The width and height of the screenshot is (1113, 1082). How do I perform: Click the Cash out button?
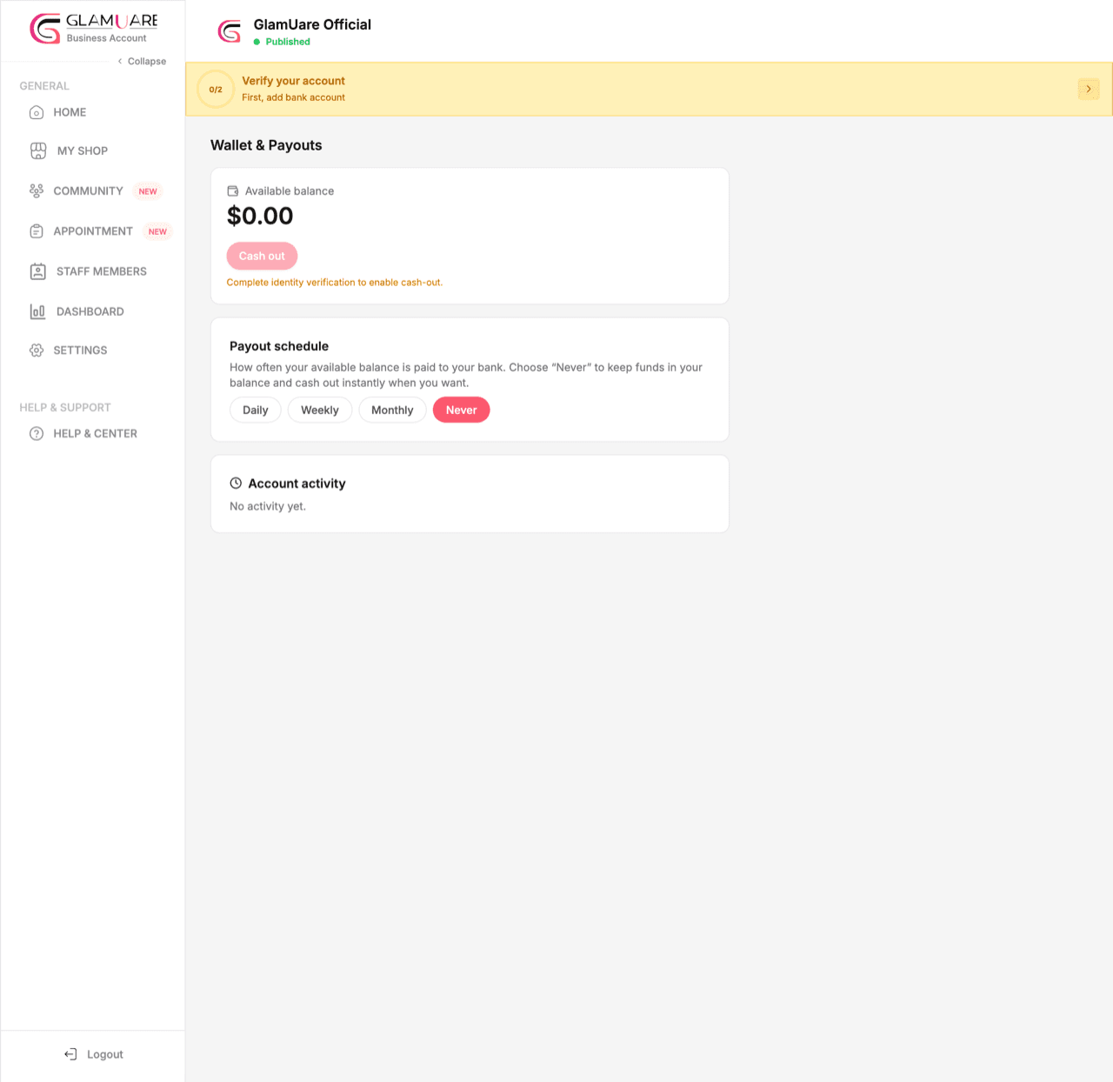262,256
